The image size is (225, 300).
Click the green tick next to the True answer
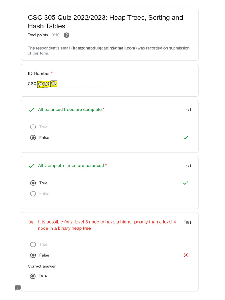click(186, 183)
